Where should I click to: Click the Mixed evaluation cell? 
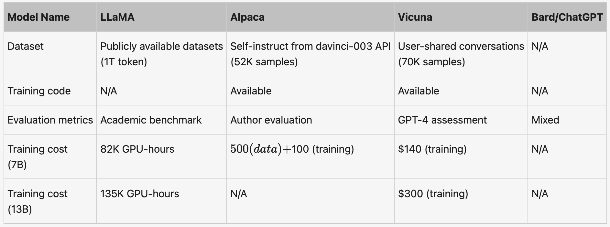(567, 120)
